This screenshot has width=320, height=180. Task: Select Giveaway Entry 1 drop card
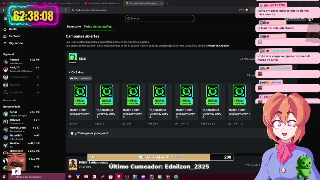tap(80, 101)
